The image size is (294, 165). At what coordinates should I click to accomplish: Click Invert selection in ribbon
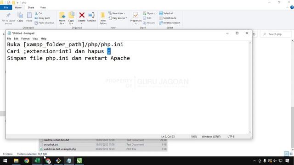point(170,23)
